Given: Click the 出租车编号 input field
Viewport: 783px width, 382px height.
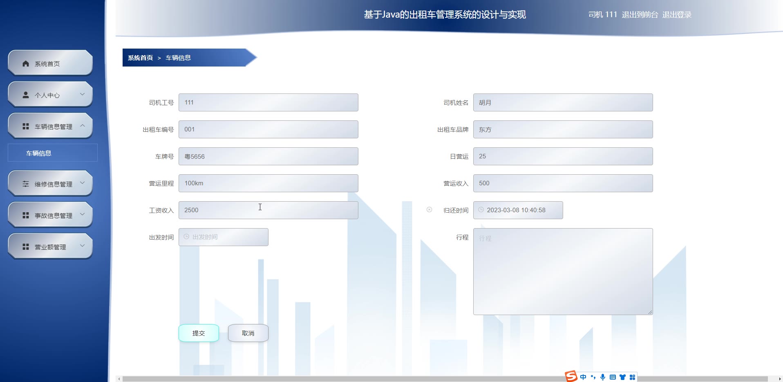Looking at the screenshot, I should coord(268,129).
